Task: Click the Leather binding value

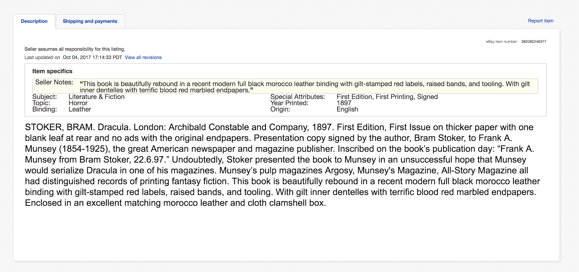Action: [x=80, y=109]
